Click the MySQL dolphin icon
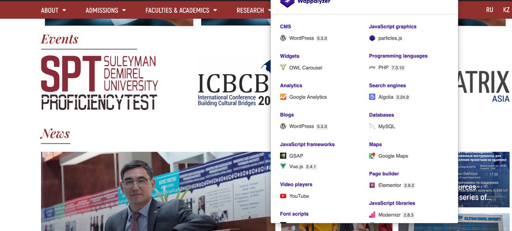512x231 pixels. [x=372, y=126]
